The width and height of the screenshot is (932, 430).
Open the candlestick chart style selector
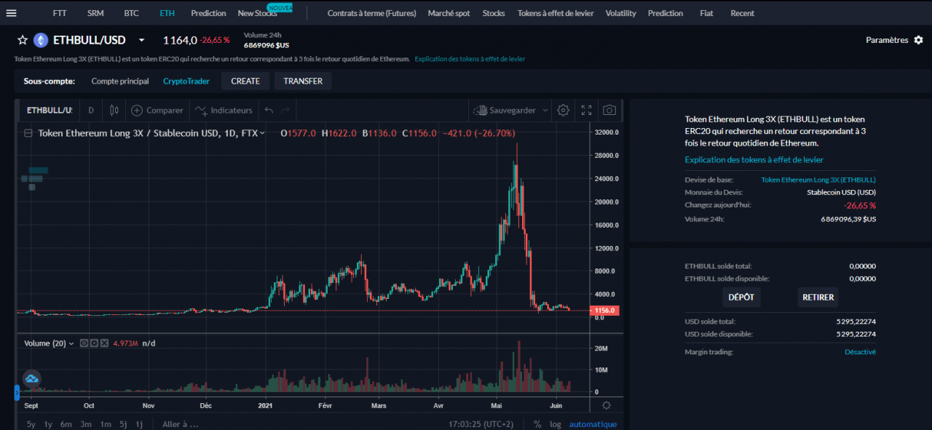[x=114, y=111]
